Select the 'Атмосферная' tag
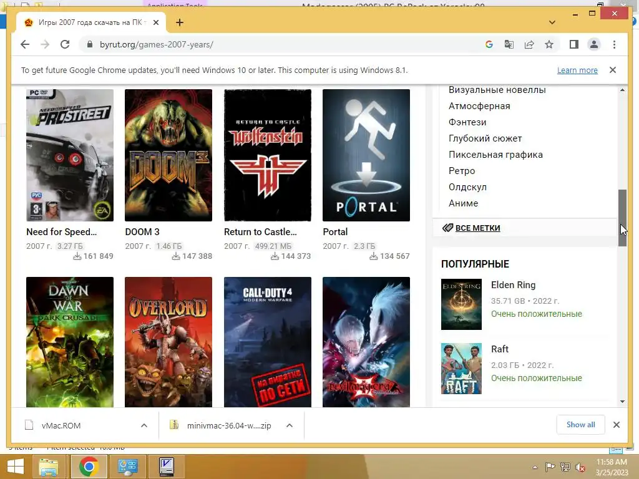Screen dimensions: 639x479 tap(479, 106)
